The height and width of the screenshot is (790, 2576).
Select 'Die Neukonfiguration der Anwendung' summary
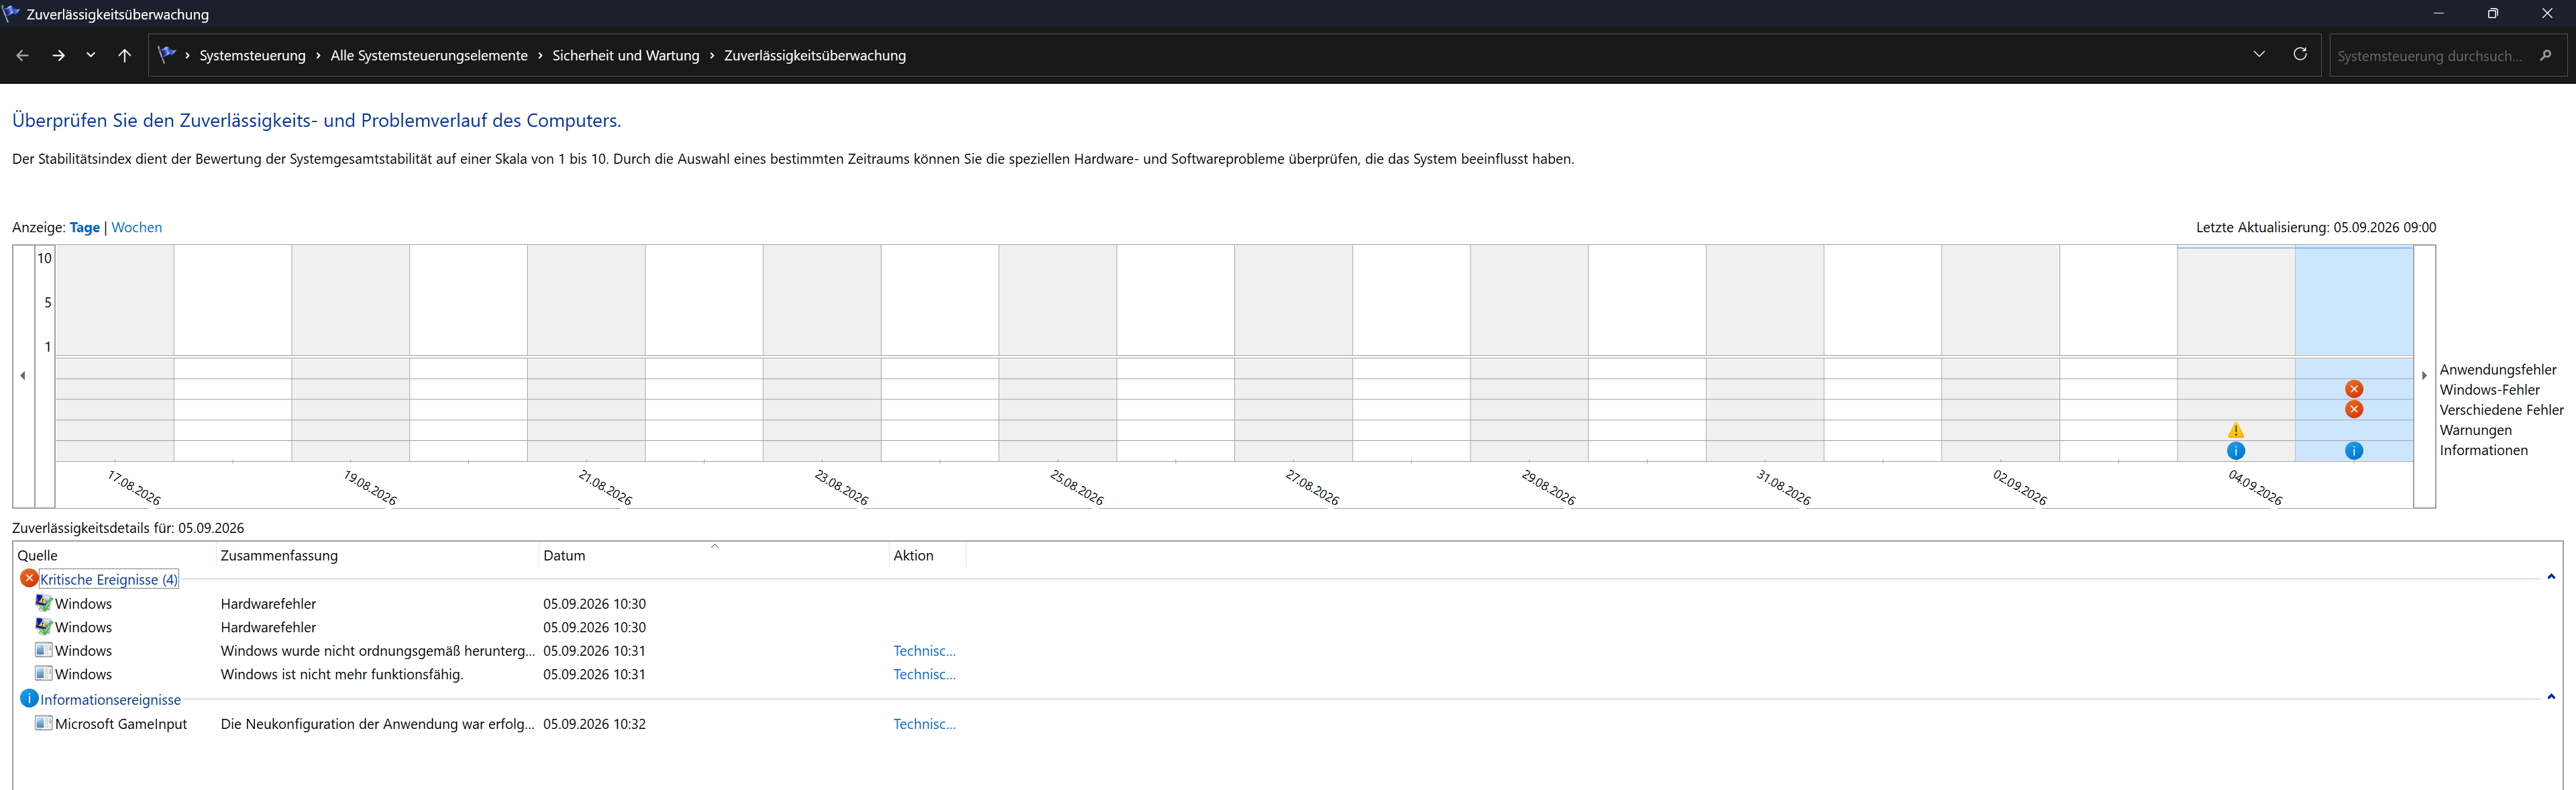(x=378, y=724)
